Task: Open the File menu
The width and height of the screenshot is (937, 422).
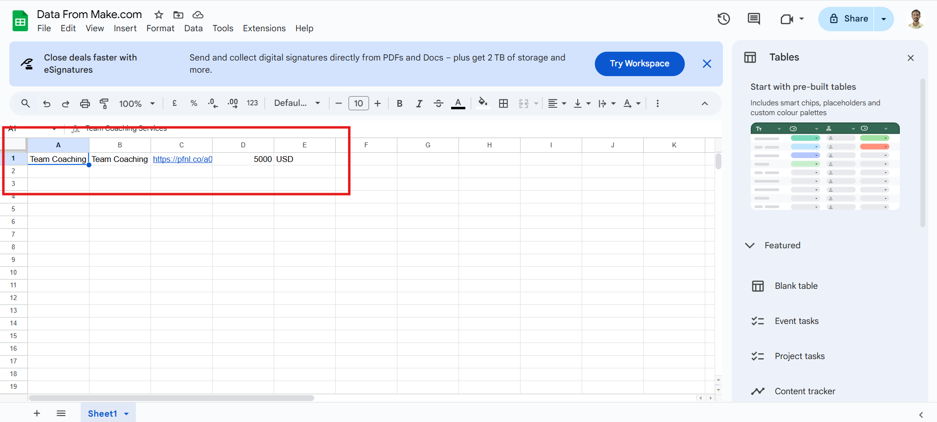Action: click(44, 28)
